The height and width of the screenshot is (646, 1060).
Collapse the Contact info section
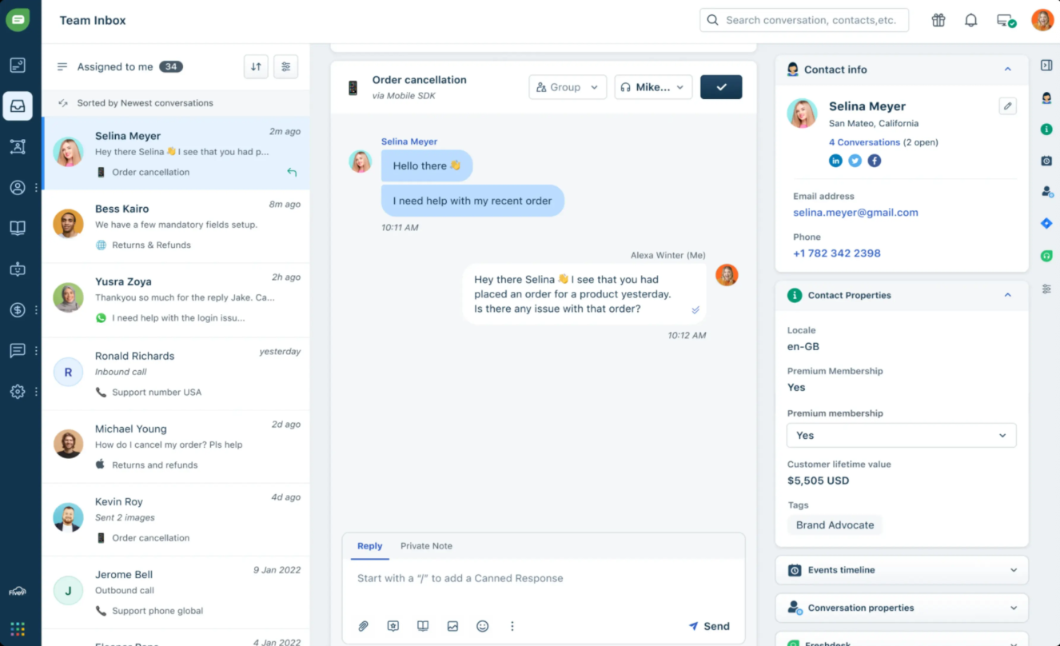1007,70
